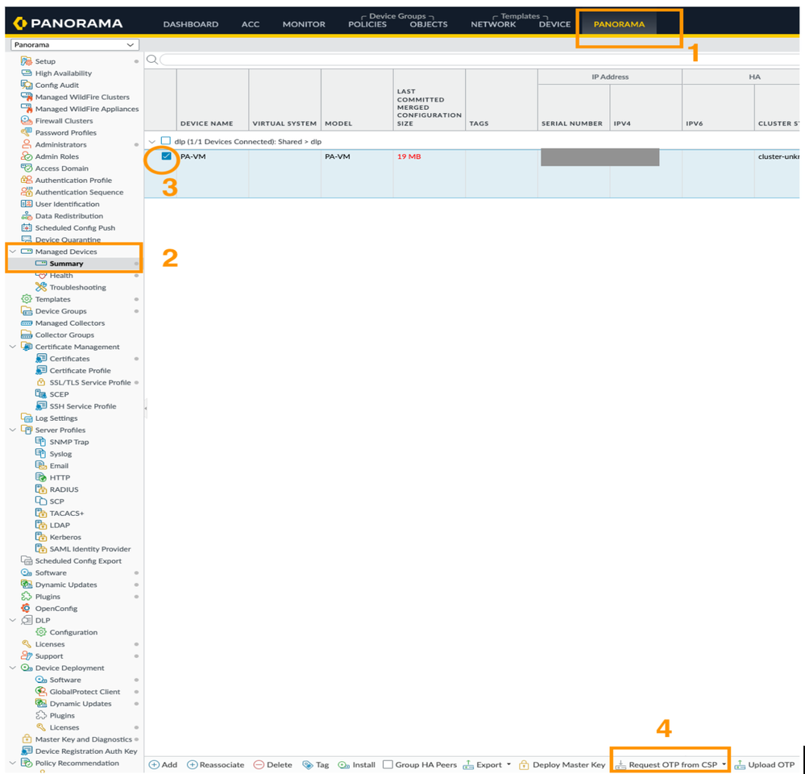Click the Delete button

pos(272,765)
